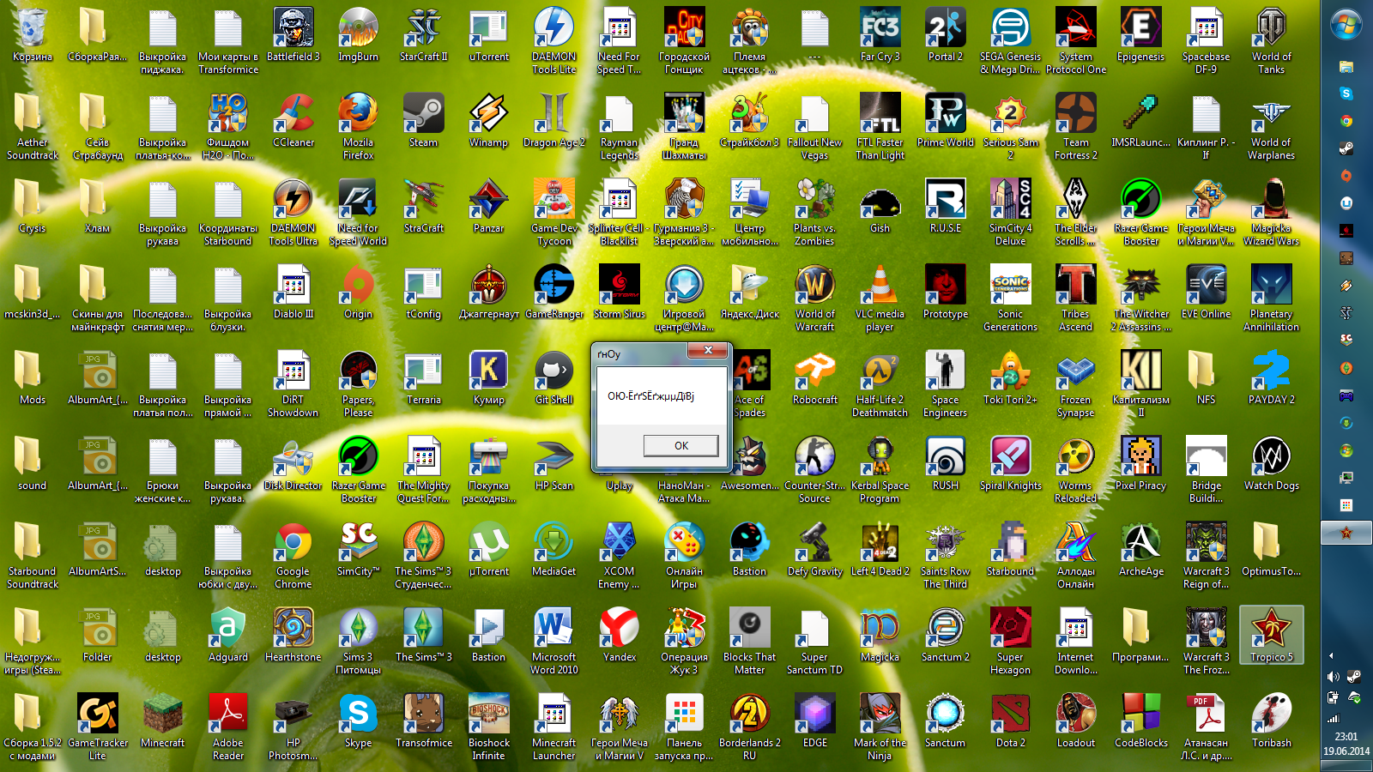This screenshot has height=772, width=1373.
Task: Select the Robocraft desktop icon
Action: (x=815, y=379)
